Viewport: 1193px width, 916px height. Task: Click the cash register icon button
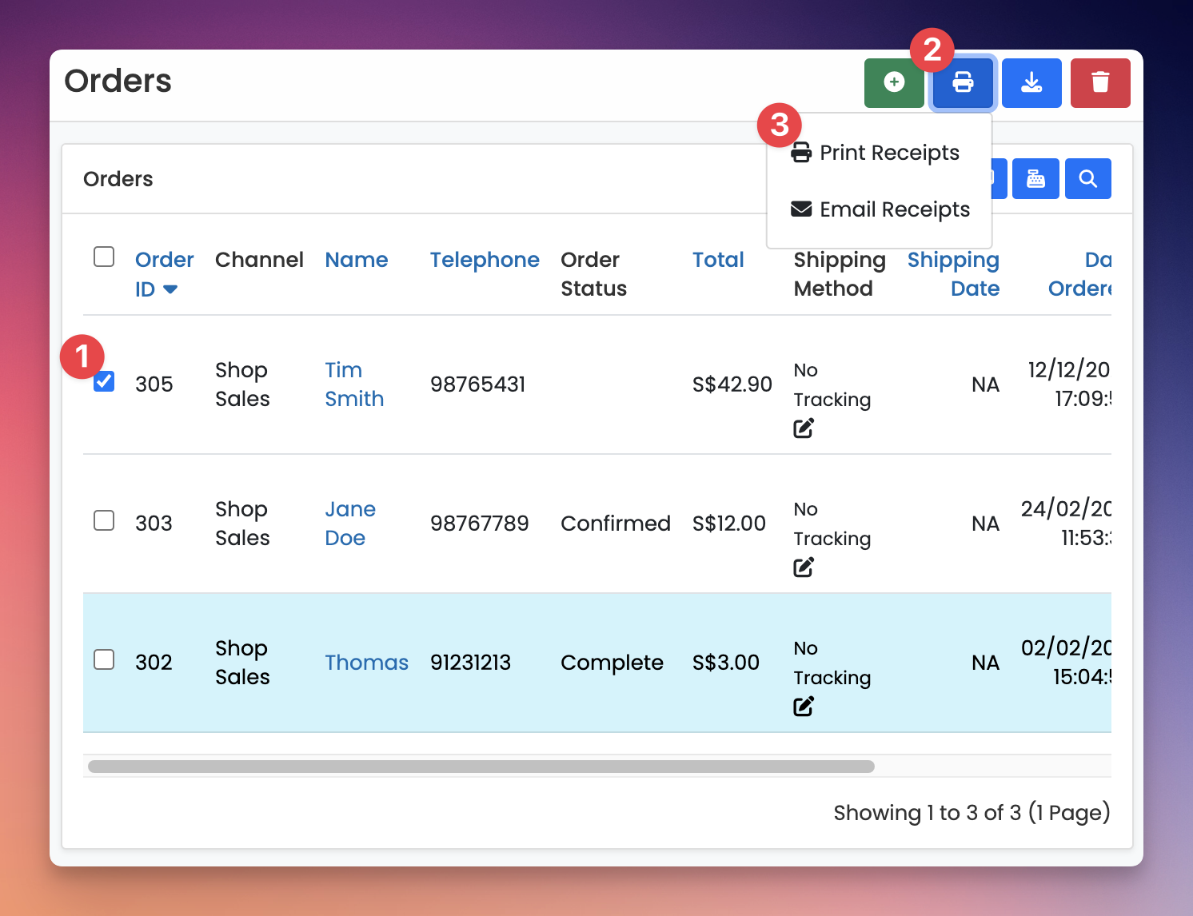[1035, 178]
